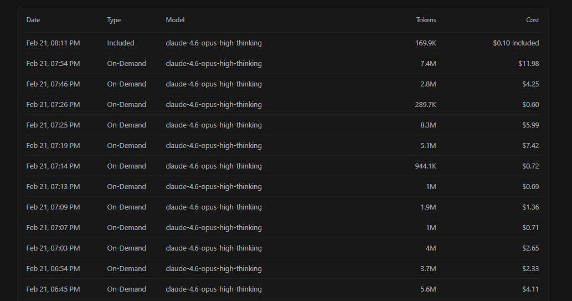Select the date Feb 21, 07:09 PM
This screenshot has height=301, width=572.
point(53,207)
